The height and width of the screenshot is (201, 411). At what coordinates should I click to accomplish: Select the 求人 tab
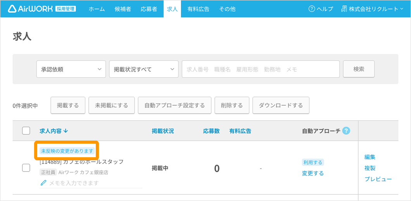click(172, 9)
